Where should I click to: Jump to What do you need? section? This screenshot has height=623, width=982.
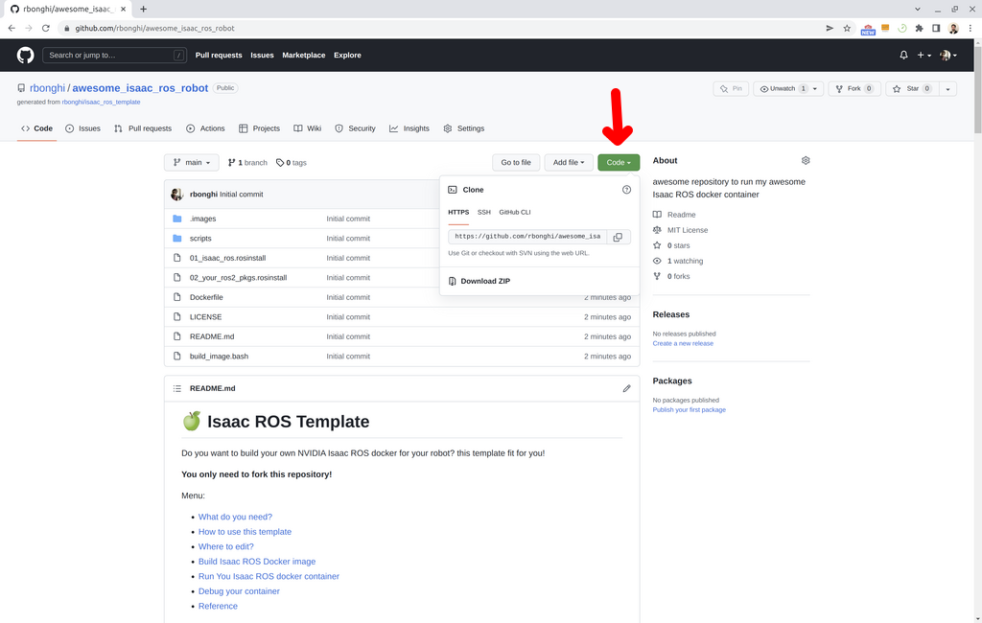(235, 518)
